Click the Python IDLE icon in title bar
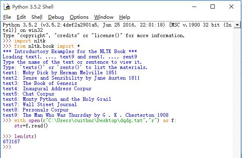242x158 pixels. tap(7, 7)
